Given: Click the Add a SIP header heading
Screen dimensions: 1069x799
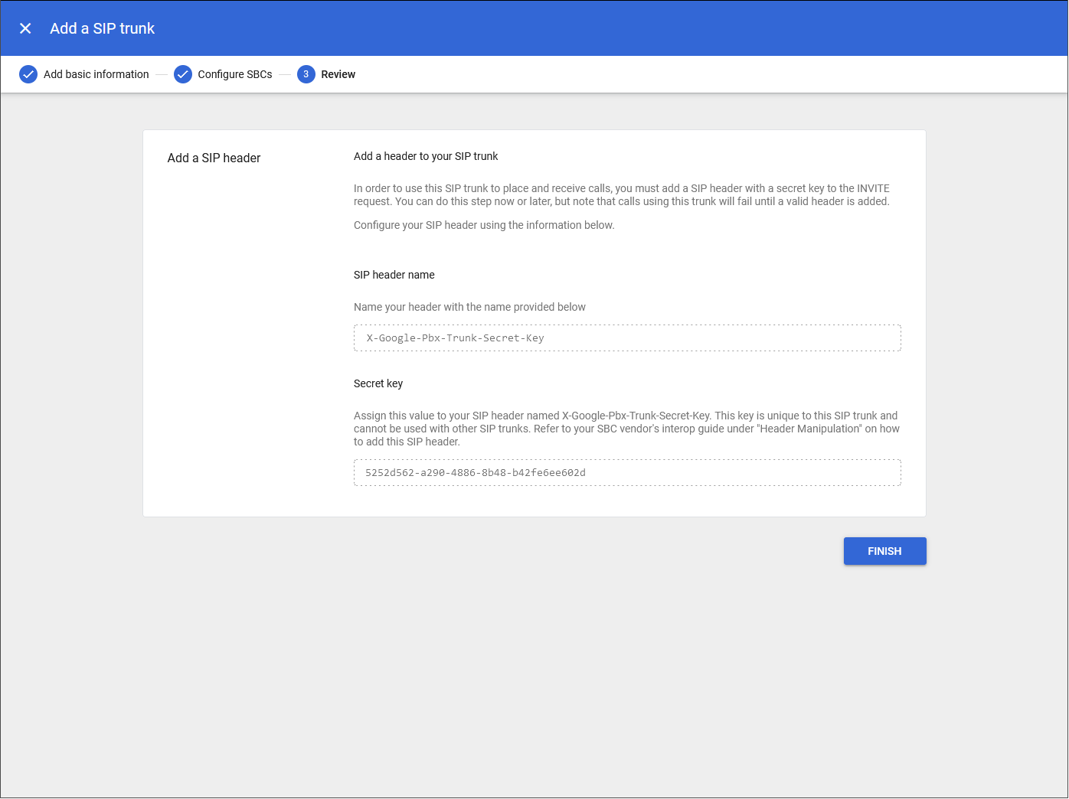Looking at the screenshot, I should tap(214, 158).
